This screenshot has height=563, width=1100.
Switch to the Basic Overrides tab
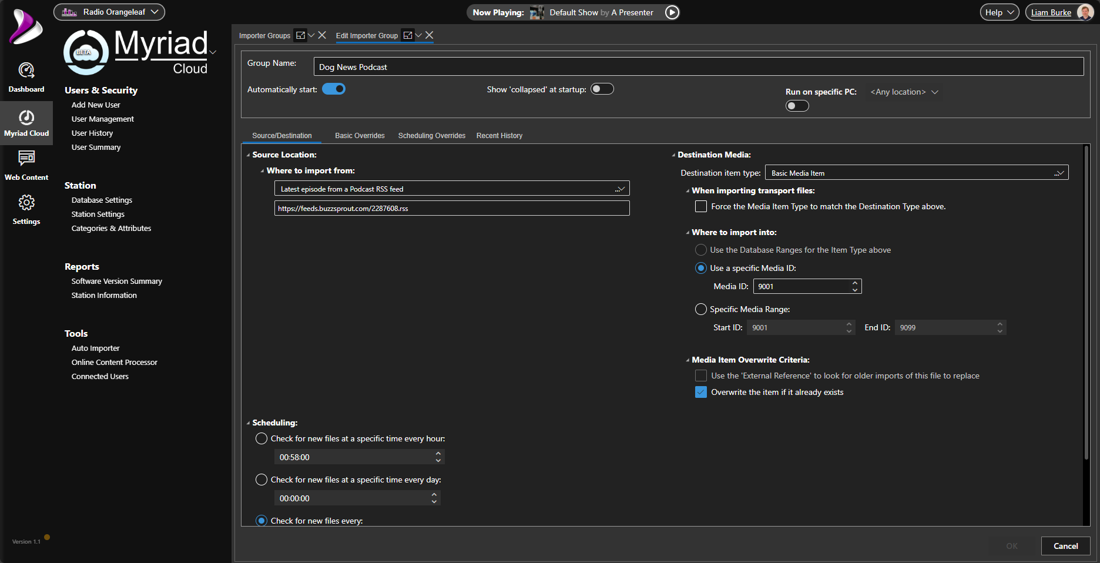coord(360,136)
